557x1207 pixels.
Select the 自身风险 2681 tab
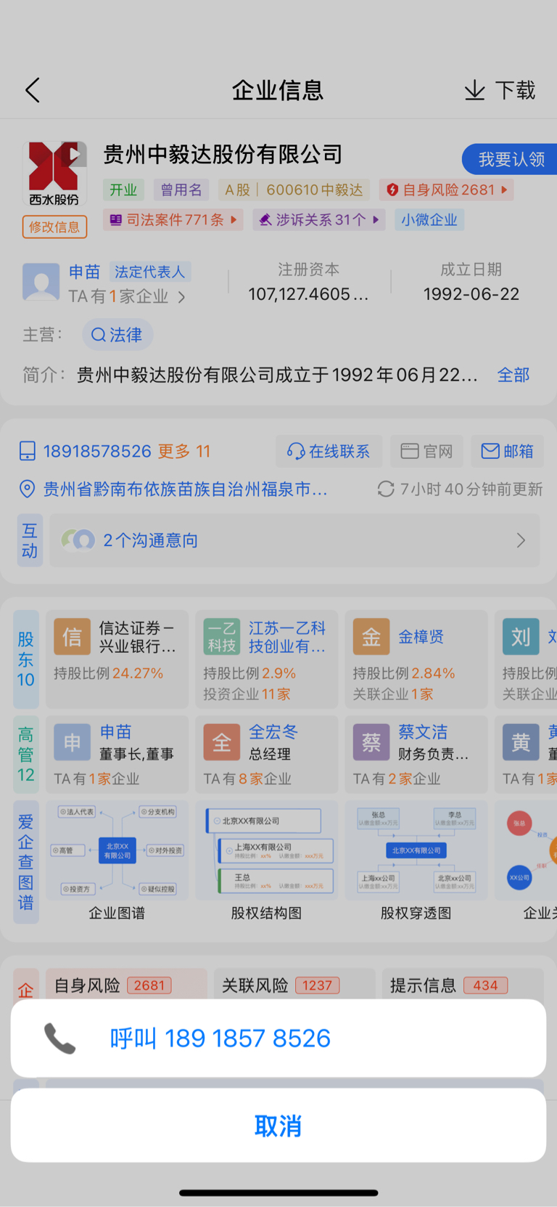coord(126,984)
